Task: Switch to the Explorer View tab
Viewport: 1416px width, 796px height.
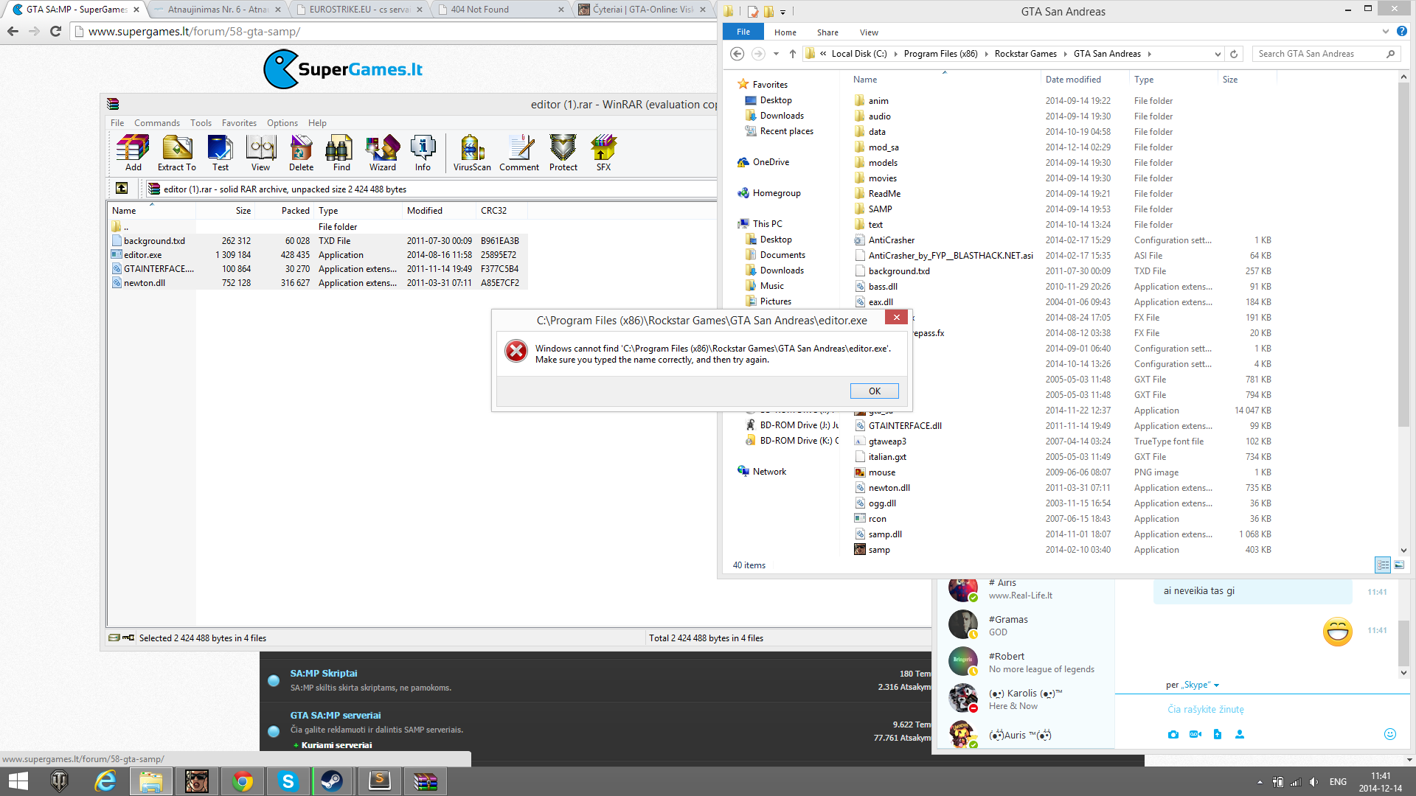Action: click(869, 32)
